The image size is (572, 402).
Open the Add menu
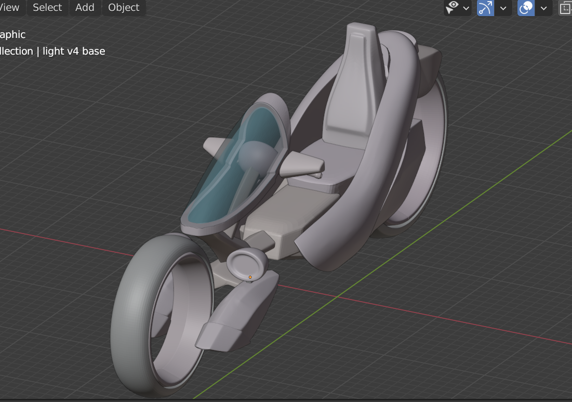85,7
